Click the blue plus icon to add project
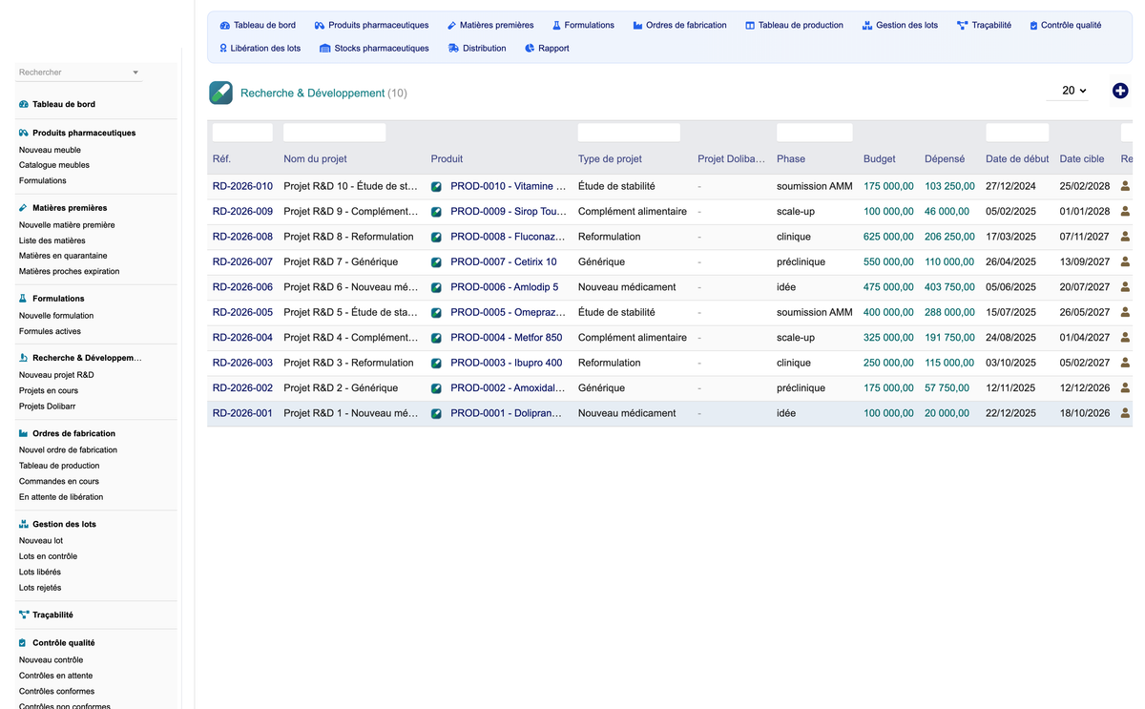 point(1120,91)
